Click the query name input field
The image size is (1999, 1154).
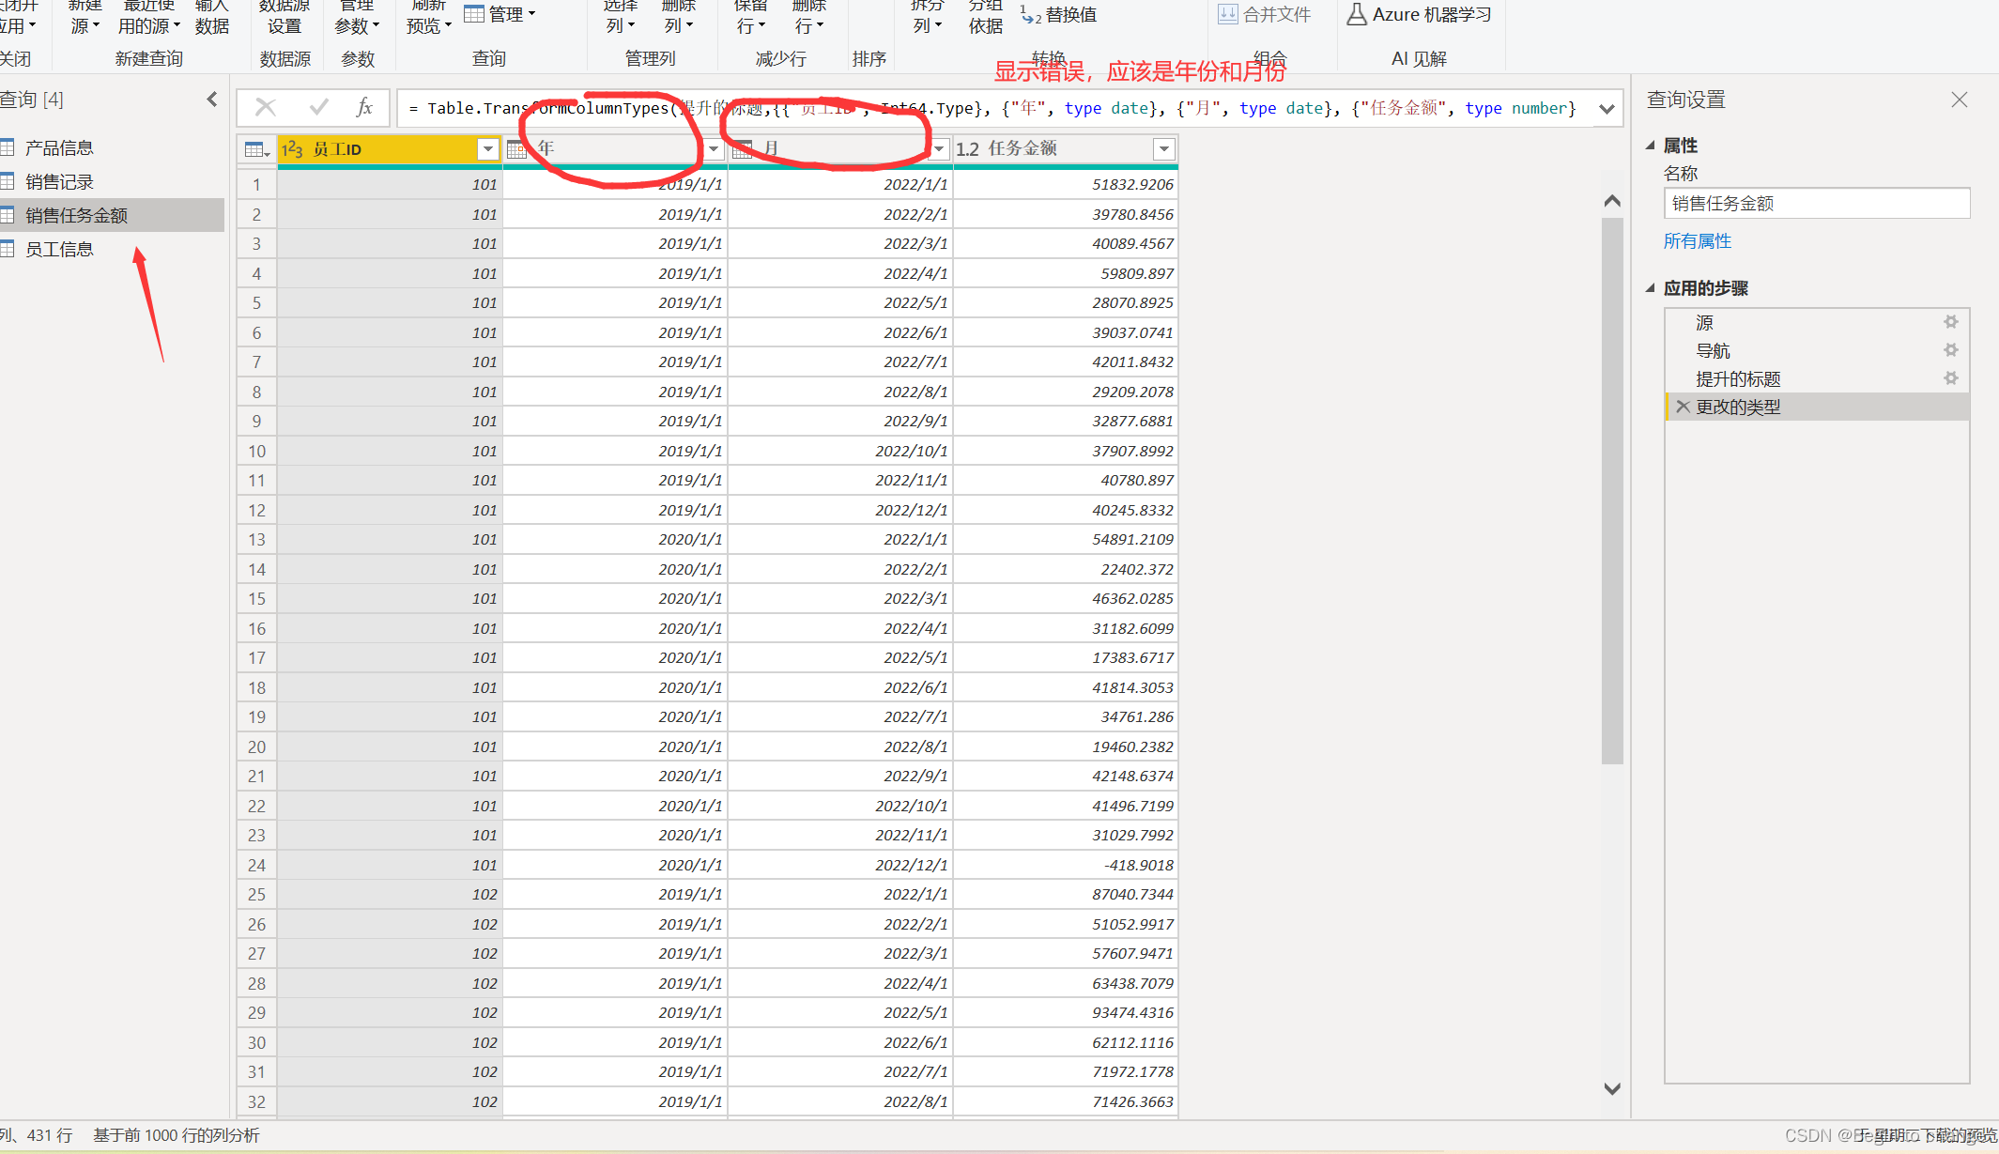pyautogui.click(x=1816, y=204)
